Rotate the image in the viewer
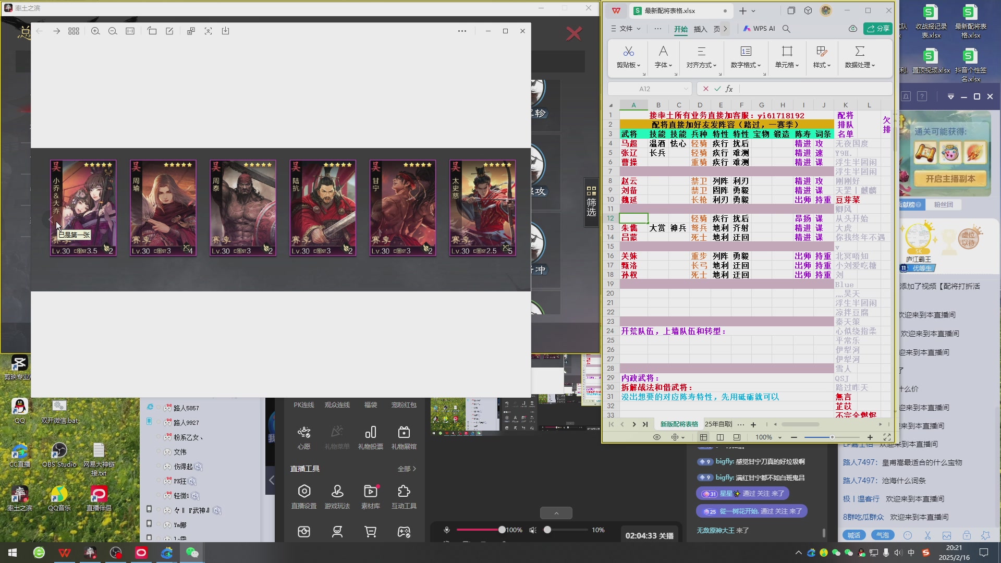 152,31
